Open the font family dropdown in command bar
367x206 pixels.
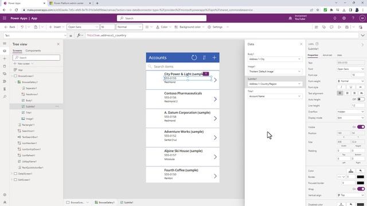[83, 27]
